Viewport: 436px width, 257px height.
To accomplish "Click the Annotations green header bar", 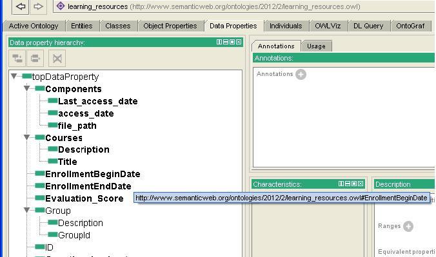I will point(343,58).
